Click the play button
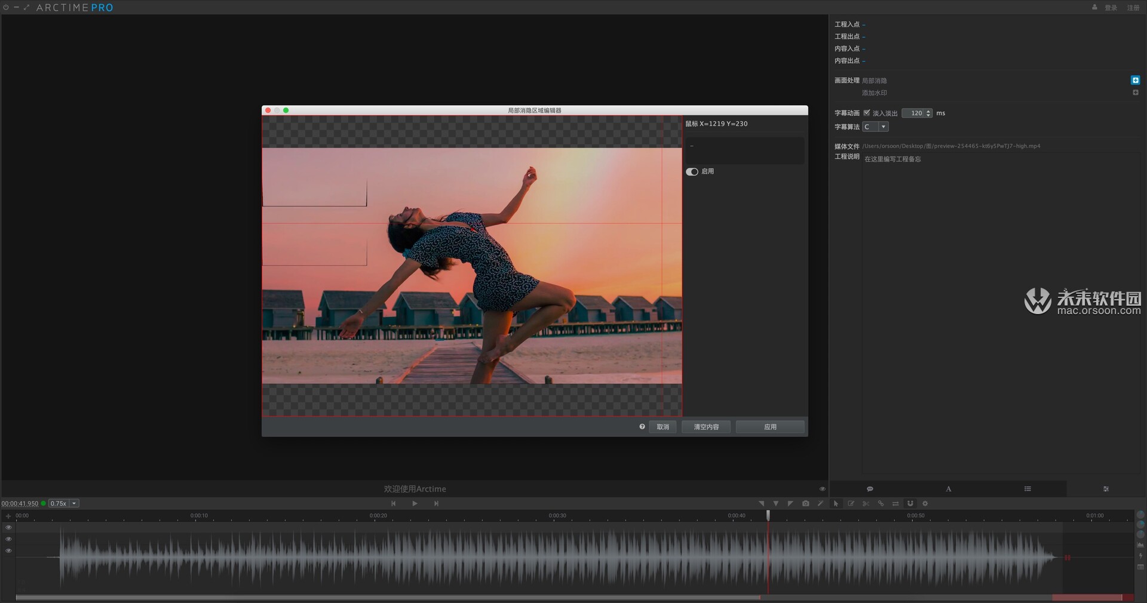The height and width of the screenshot is (603, 1147). pyautogui.click(x=415, y=504)
